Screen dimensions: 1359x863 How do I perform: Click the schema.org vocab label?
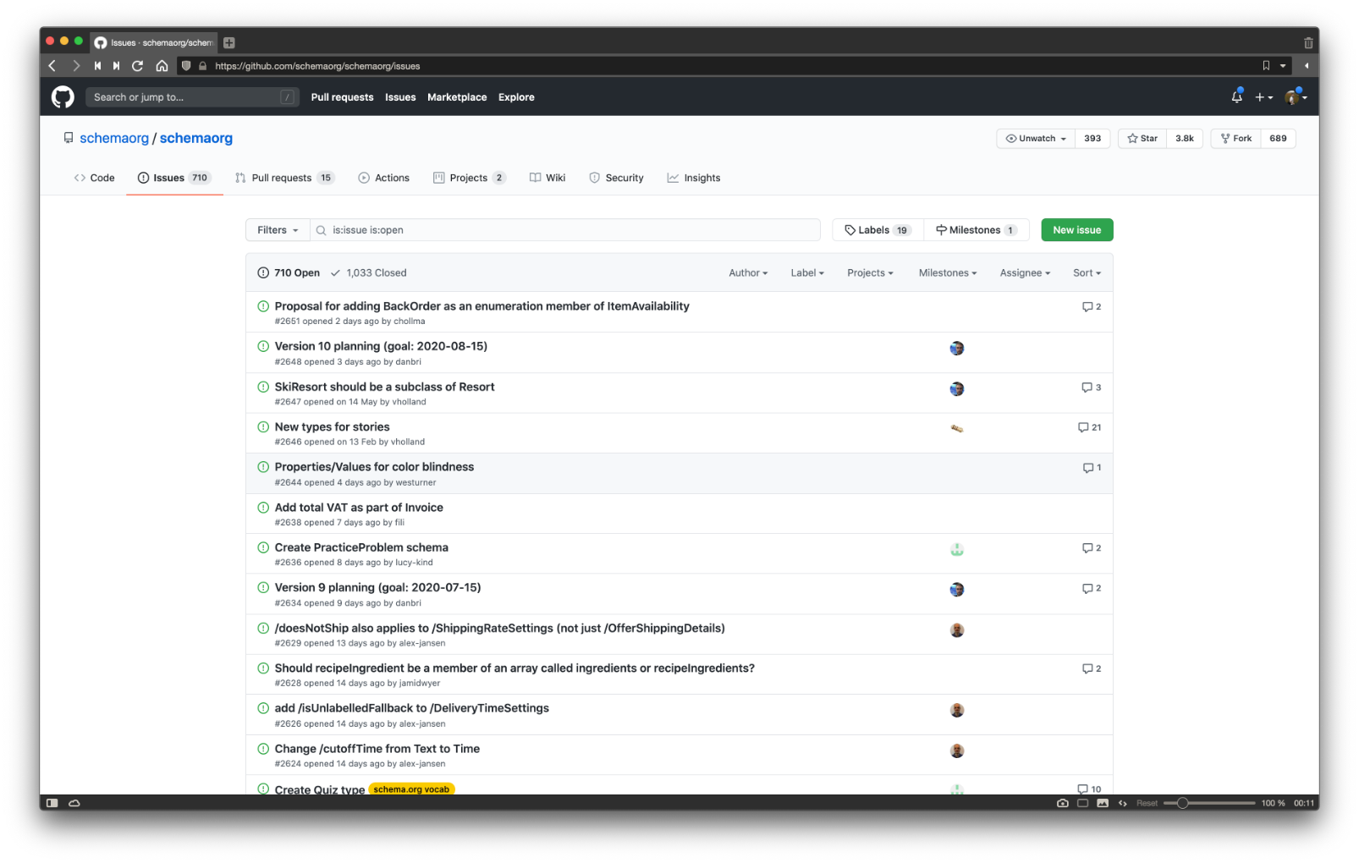[412, 789]
